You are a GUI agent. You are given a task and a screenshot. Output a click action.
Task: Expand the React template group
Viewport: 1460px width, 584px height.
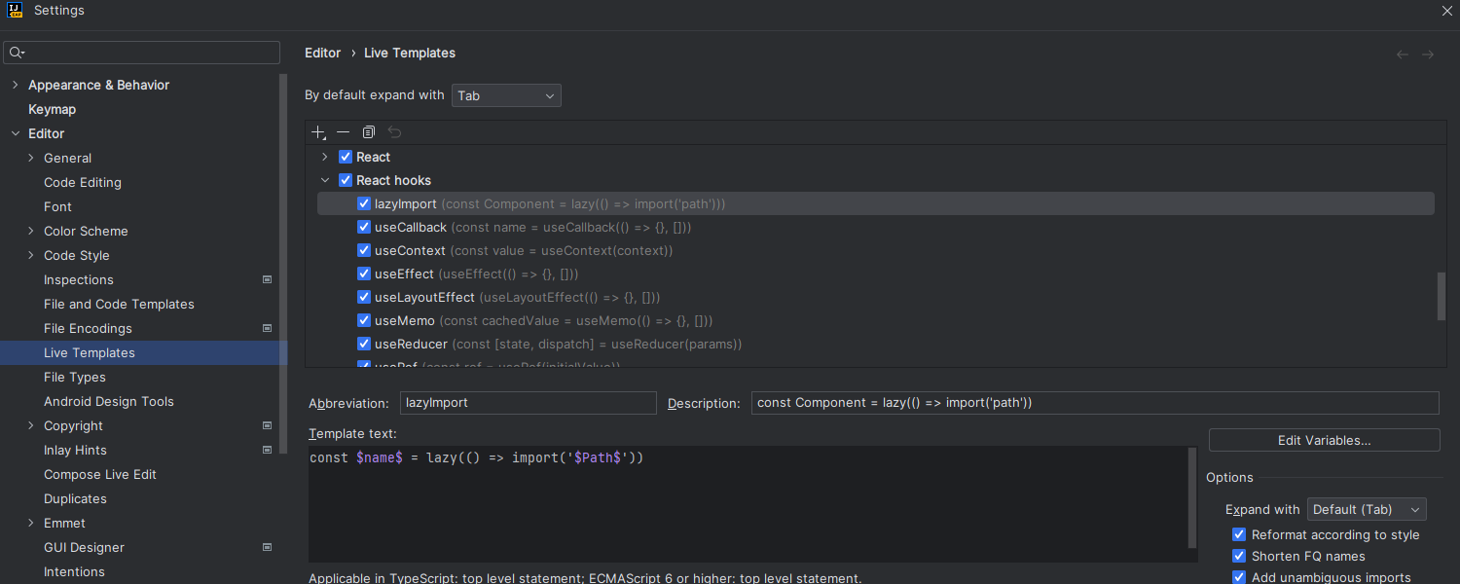coord(325,157)
